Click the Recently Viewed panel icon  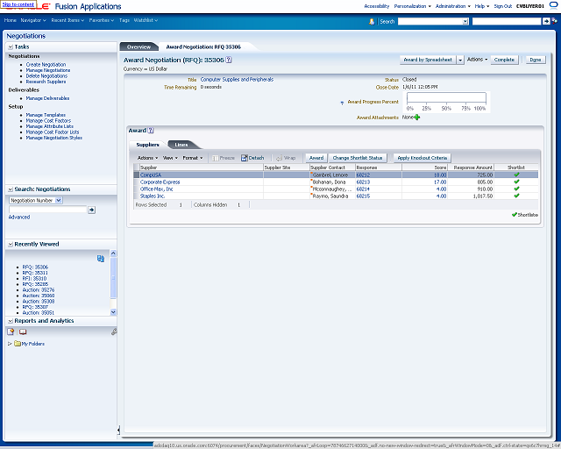(x=101, y=259)
